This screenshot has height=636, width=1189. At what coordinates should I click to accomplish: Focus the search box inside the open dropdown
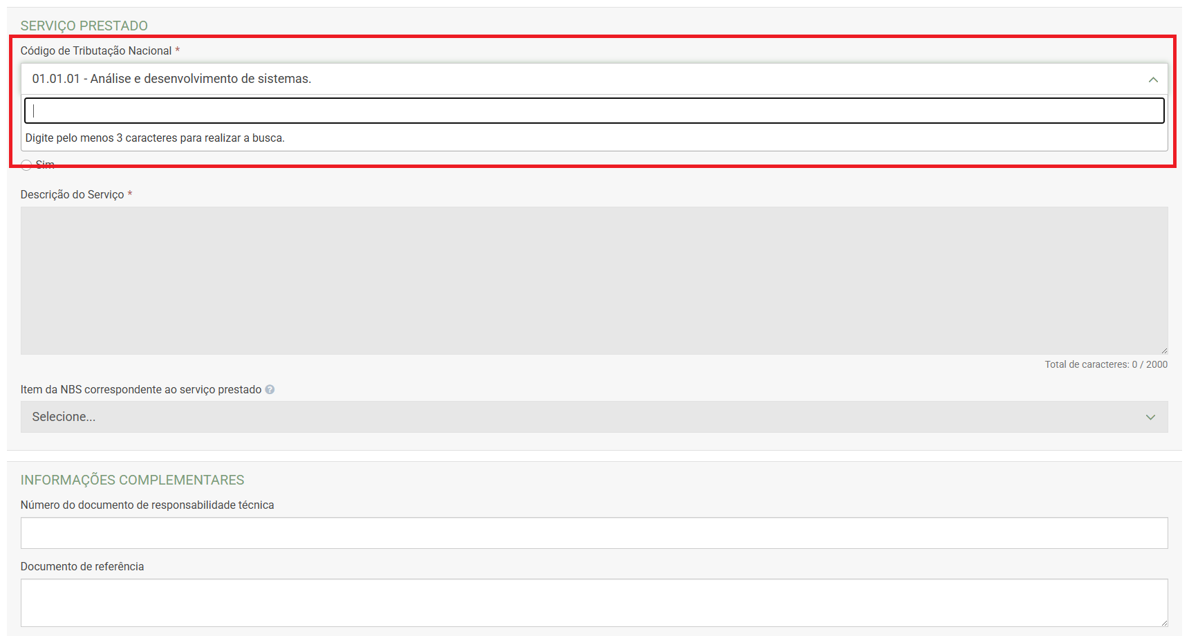tap(593, 111)
